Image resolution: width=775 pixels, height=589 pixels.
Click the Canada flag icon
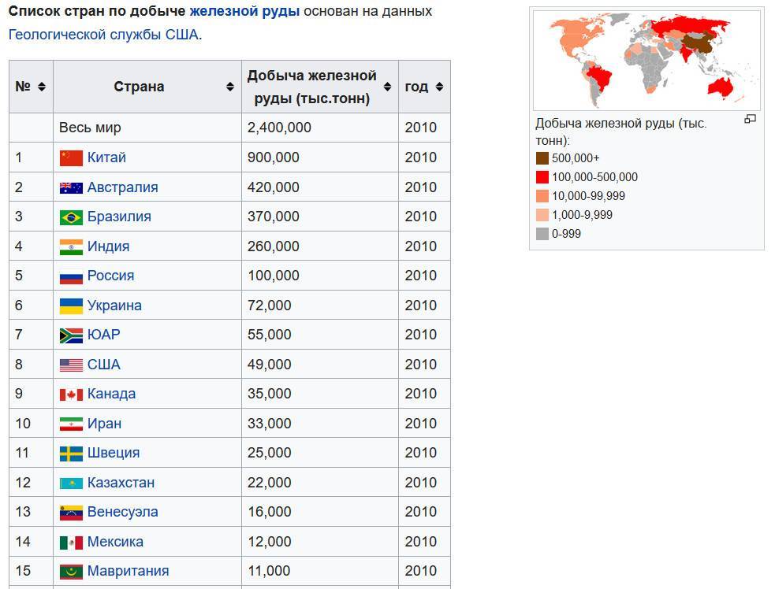[71, 394]
